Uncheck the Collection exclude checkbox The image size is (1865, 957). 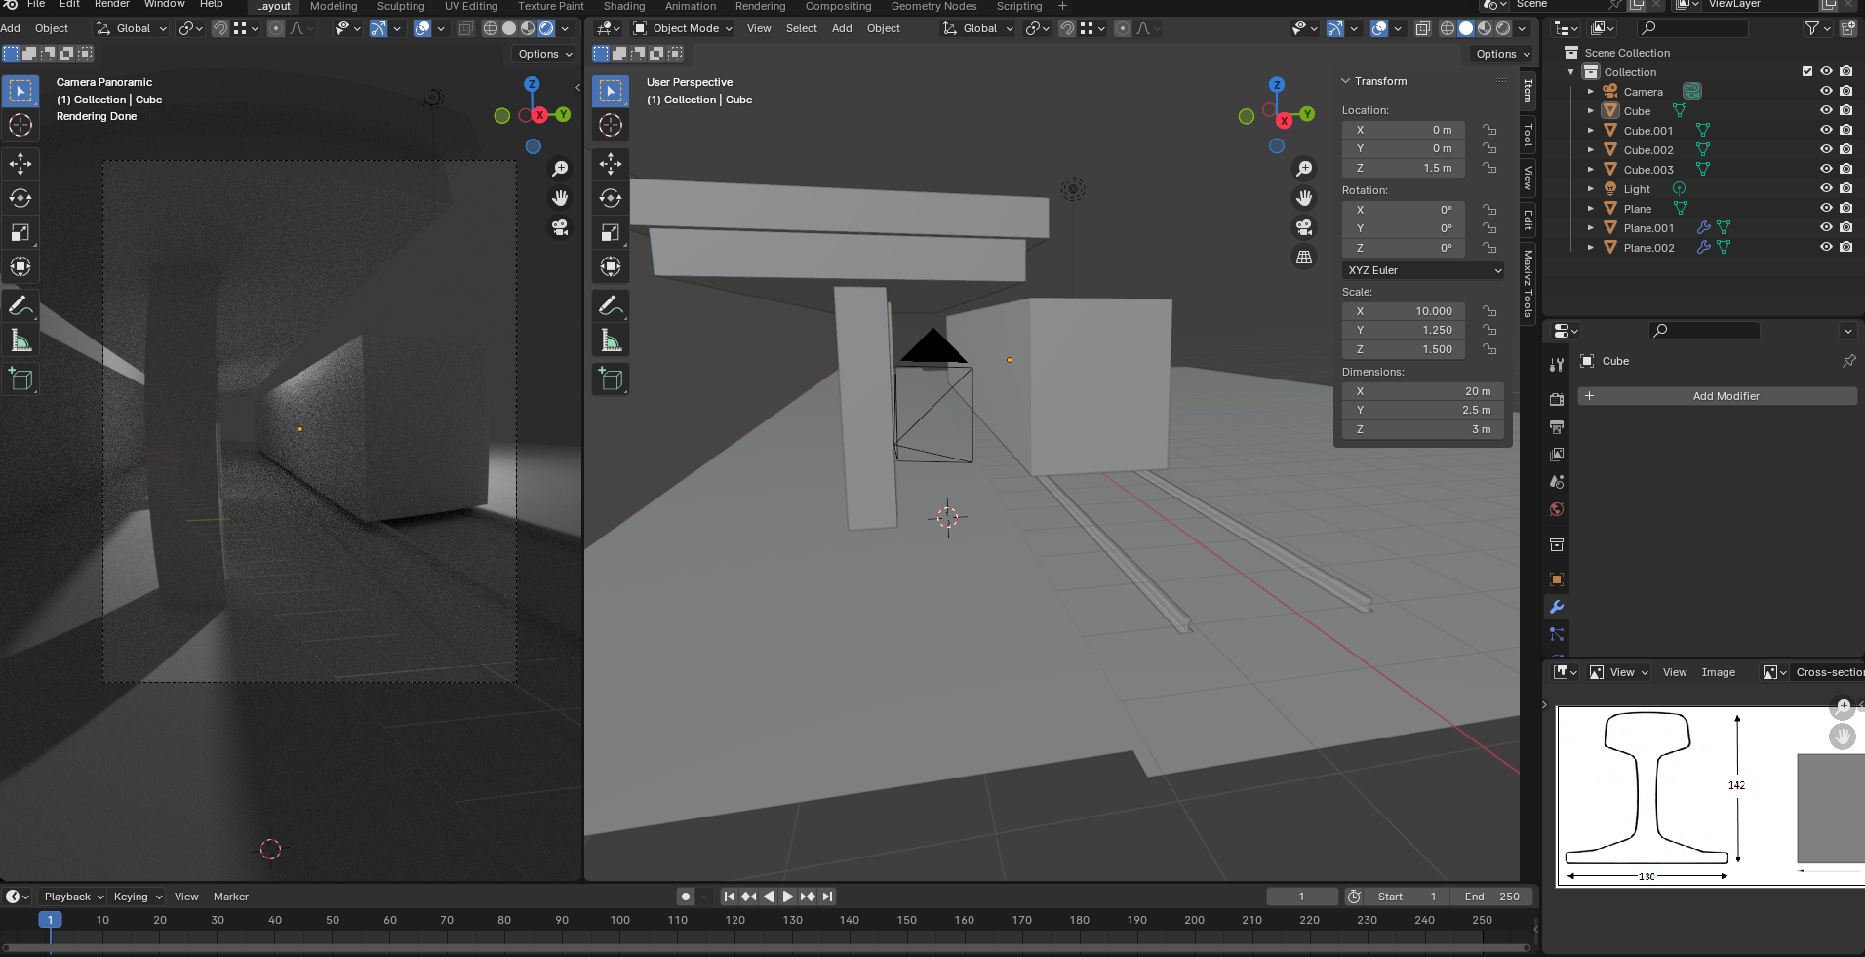1807,71
